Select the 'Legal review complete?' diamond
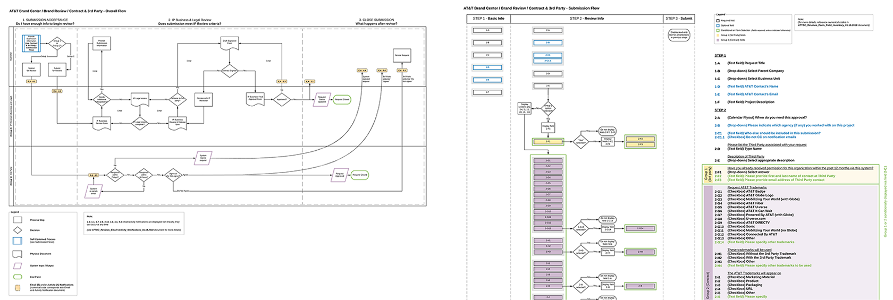The height and width of the screenshot is (300, 893). (139, 123)
